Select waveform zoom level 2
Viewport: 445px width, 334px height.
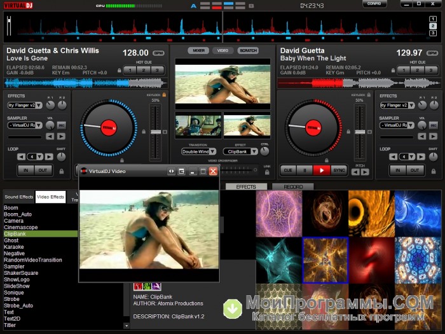[433, 26]
